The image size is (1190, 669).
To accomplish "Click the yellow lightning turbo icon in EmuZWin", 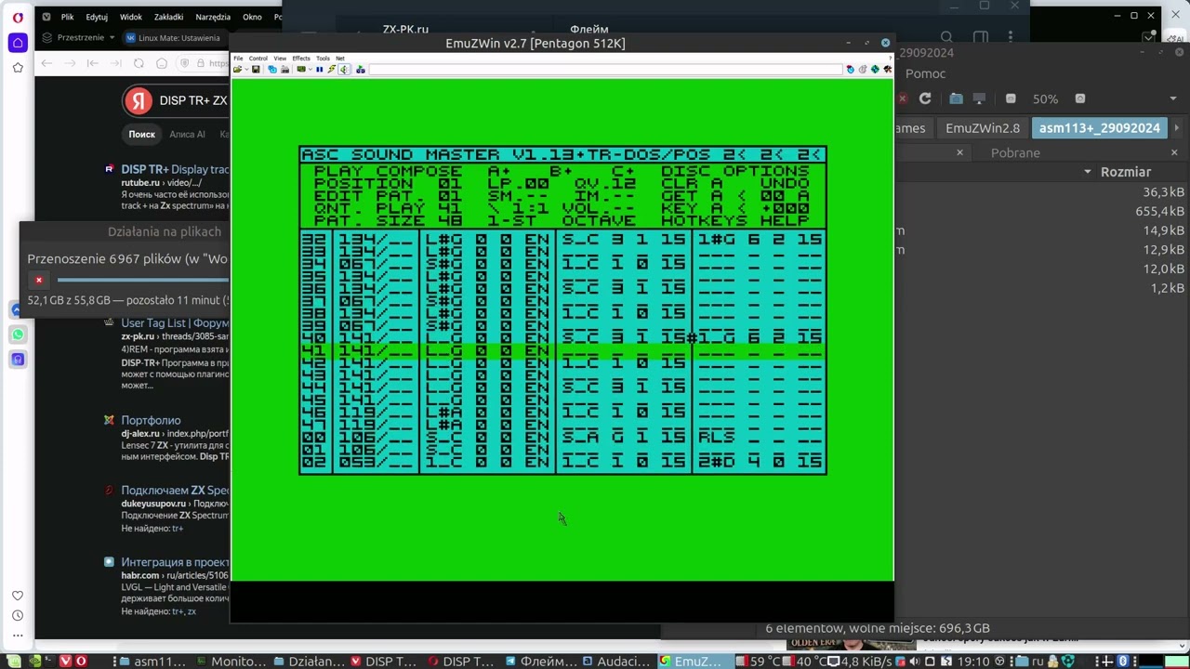I will (x=331, y=70).
